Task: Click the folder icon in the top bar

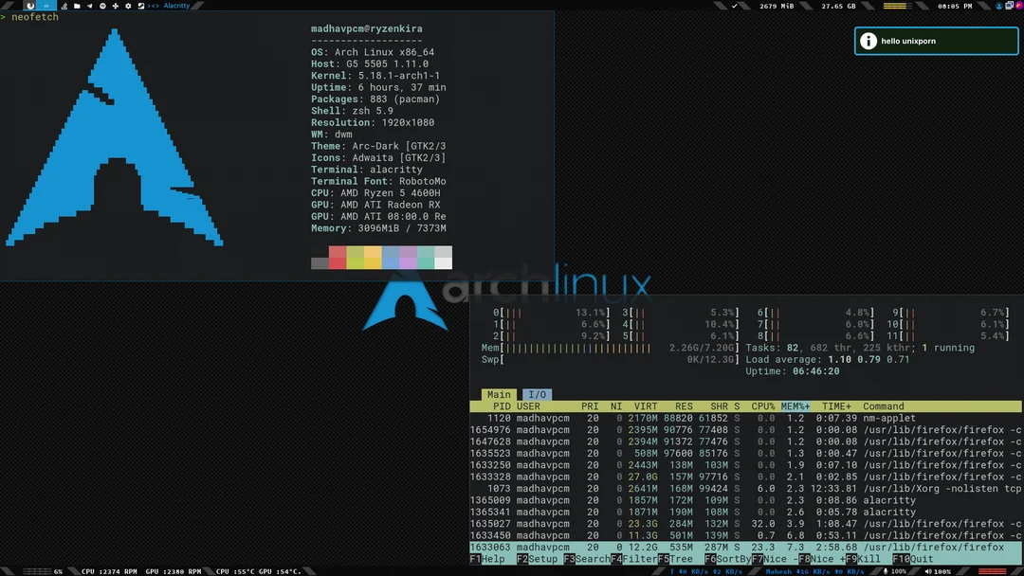Action: pyautogui.click(x=76, y=6)
